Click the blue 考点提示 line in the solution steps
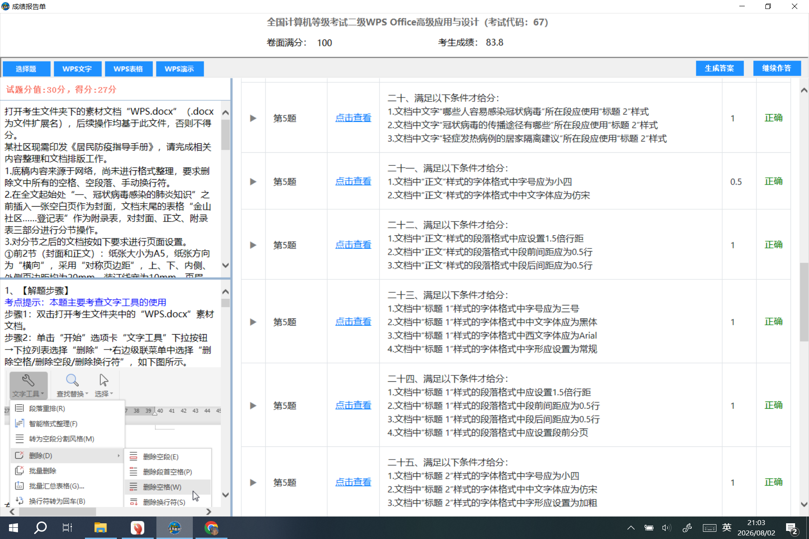809x539 pixels. pyautogui.click(x=85, y=302)
